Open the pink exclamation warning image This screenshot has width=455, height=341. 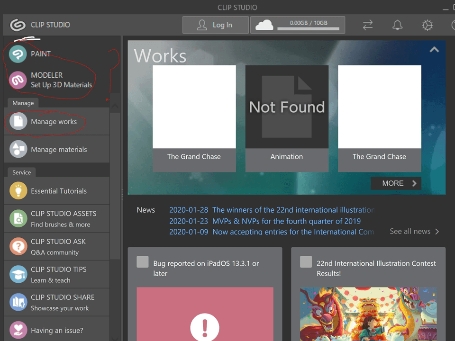[205, 314]
